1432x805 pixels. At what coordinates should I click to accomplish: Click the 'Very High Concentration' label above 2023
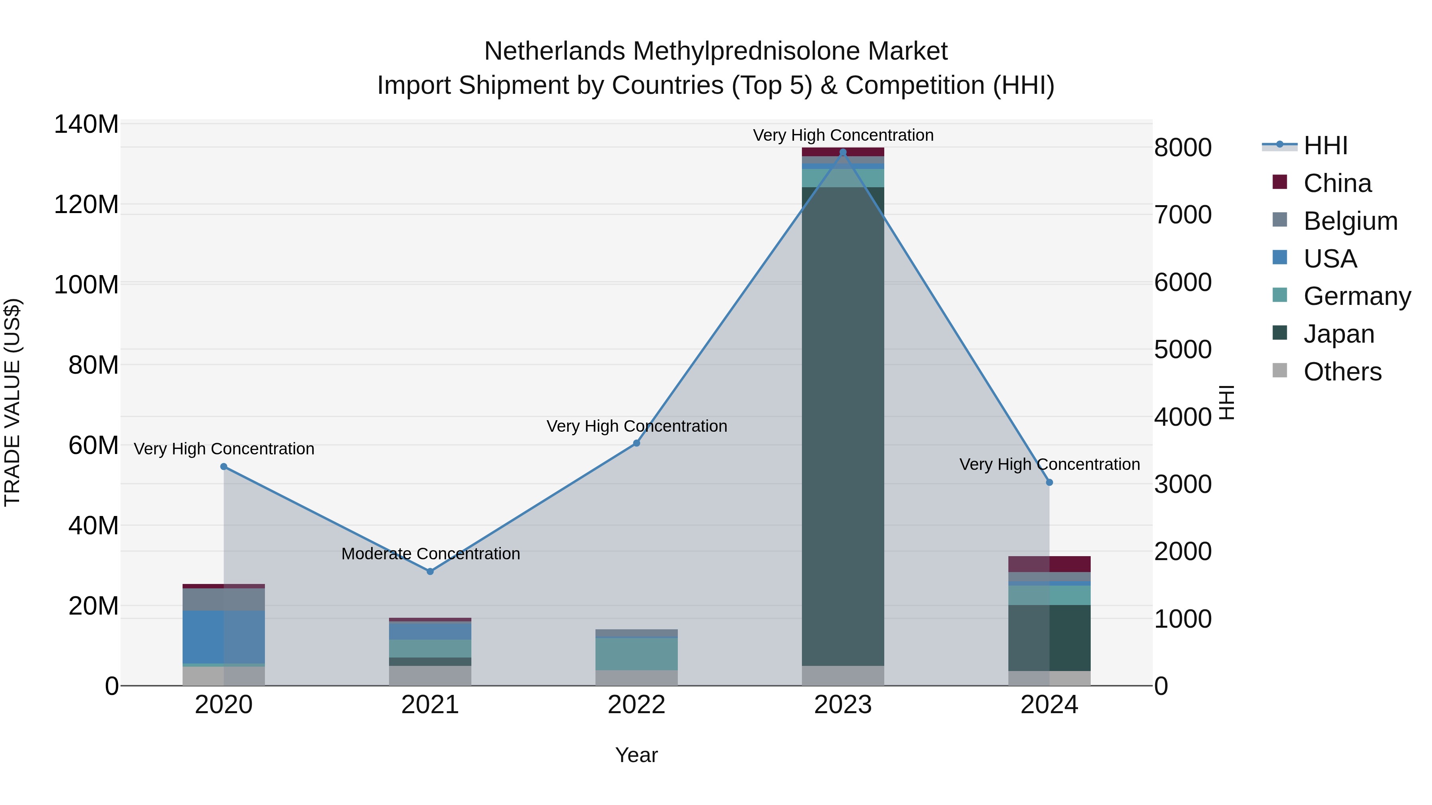click(x=843, y=135)
